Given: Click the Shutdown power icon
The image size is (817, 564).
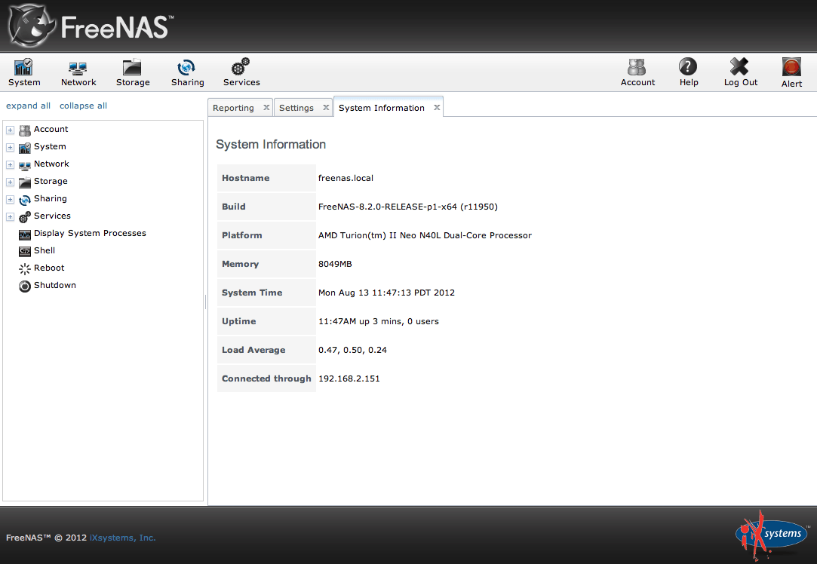Looking at the screenshot, I should click(x=24, y=286).
